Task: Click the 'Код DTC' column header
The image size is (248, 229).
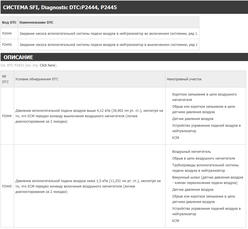Action: [x=9, y=22]
